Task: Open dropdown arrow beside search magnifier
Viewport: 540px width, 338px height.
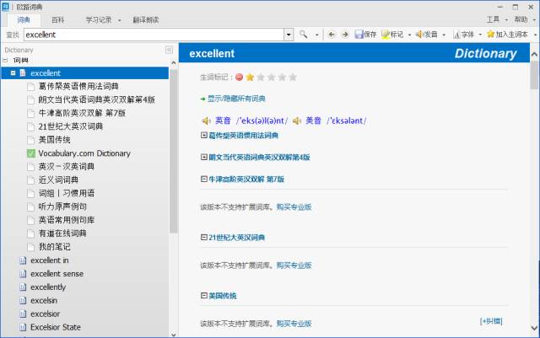Action: pos(317,35)
